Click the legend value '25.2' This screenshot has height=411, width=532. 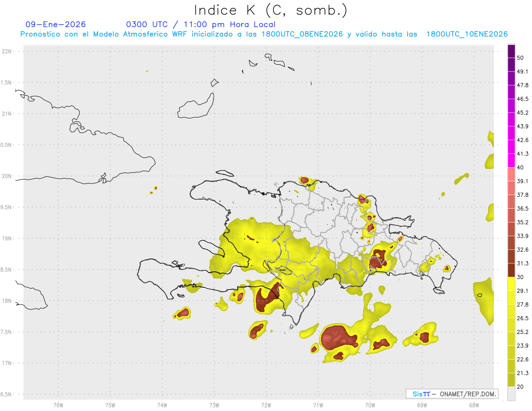[x=523, y=332]
